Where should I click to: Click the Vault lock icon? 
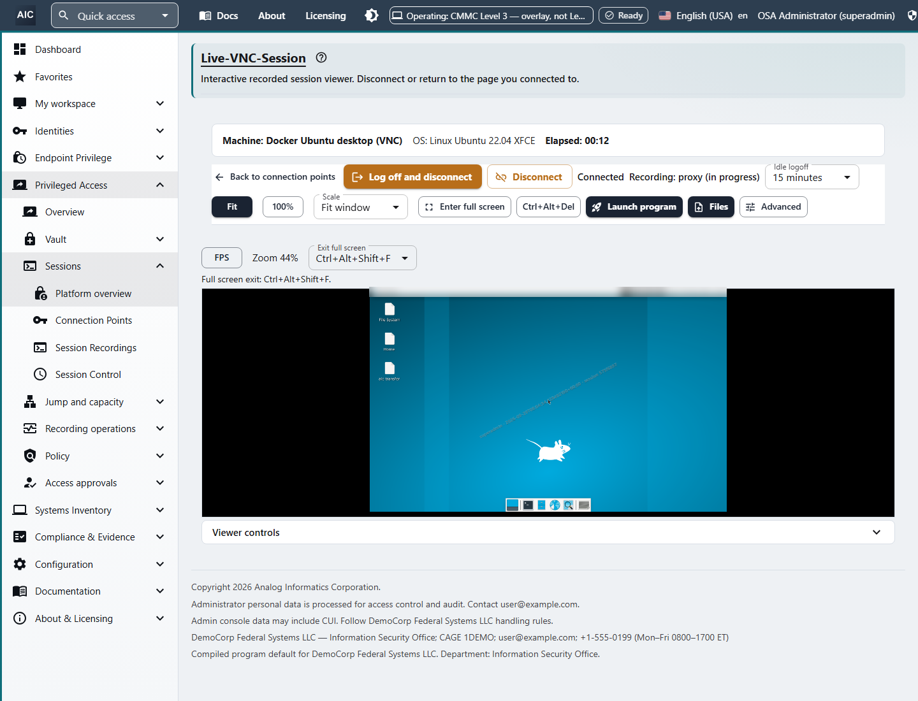point(30,239)
